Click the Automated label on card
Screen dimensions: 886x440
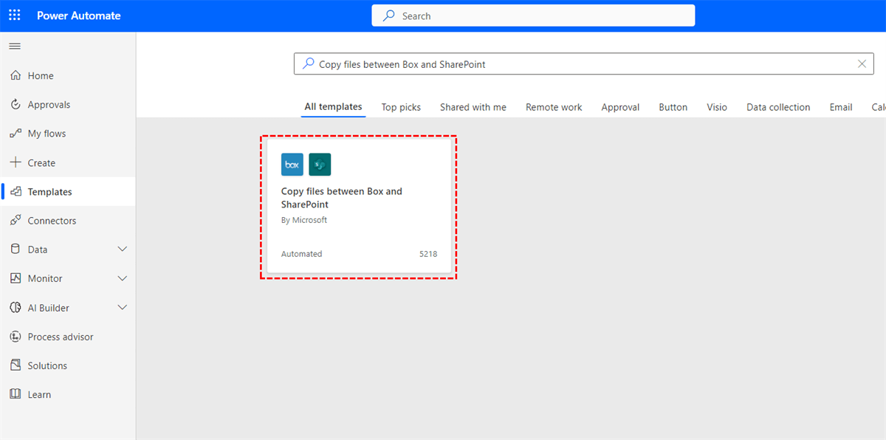click(x=301, y=254)
